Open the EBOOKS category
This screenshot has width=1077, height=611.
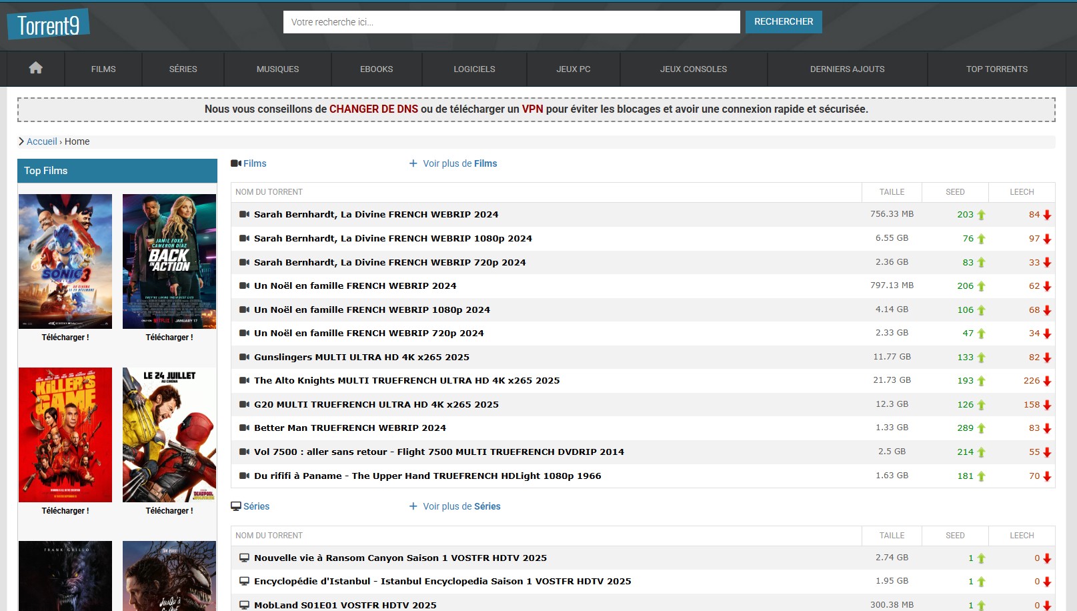click(x=376, y=69)
